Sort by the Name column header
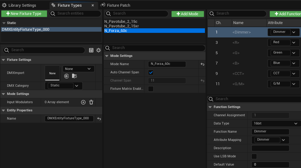 click(x=249, y=23)
